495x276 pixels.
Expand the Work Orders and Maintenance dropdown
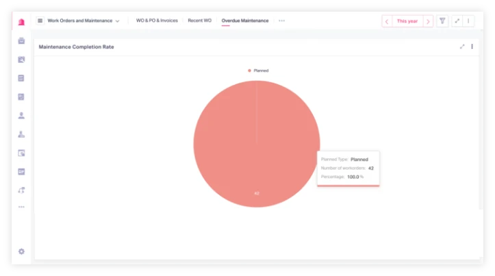117,21
